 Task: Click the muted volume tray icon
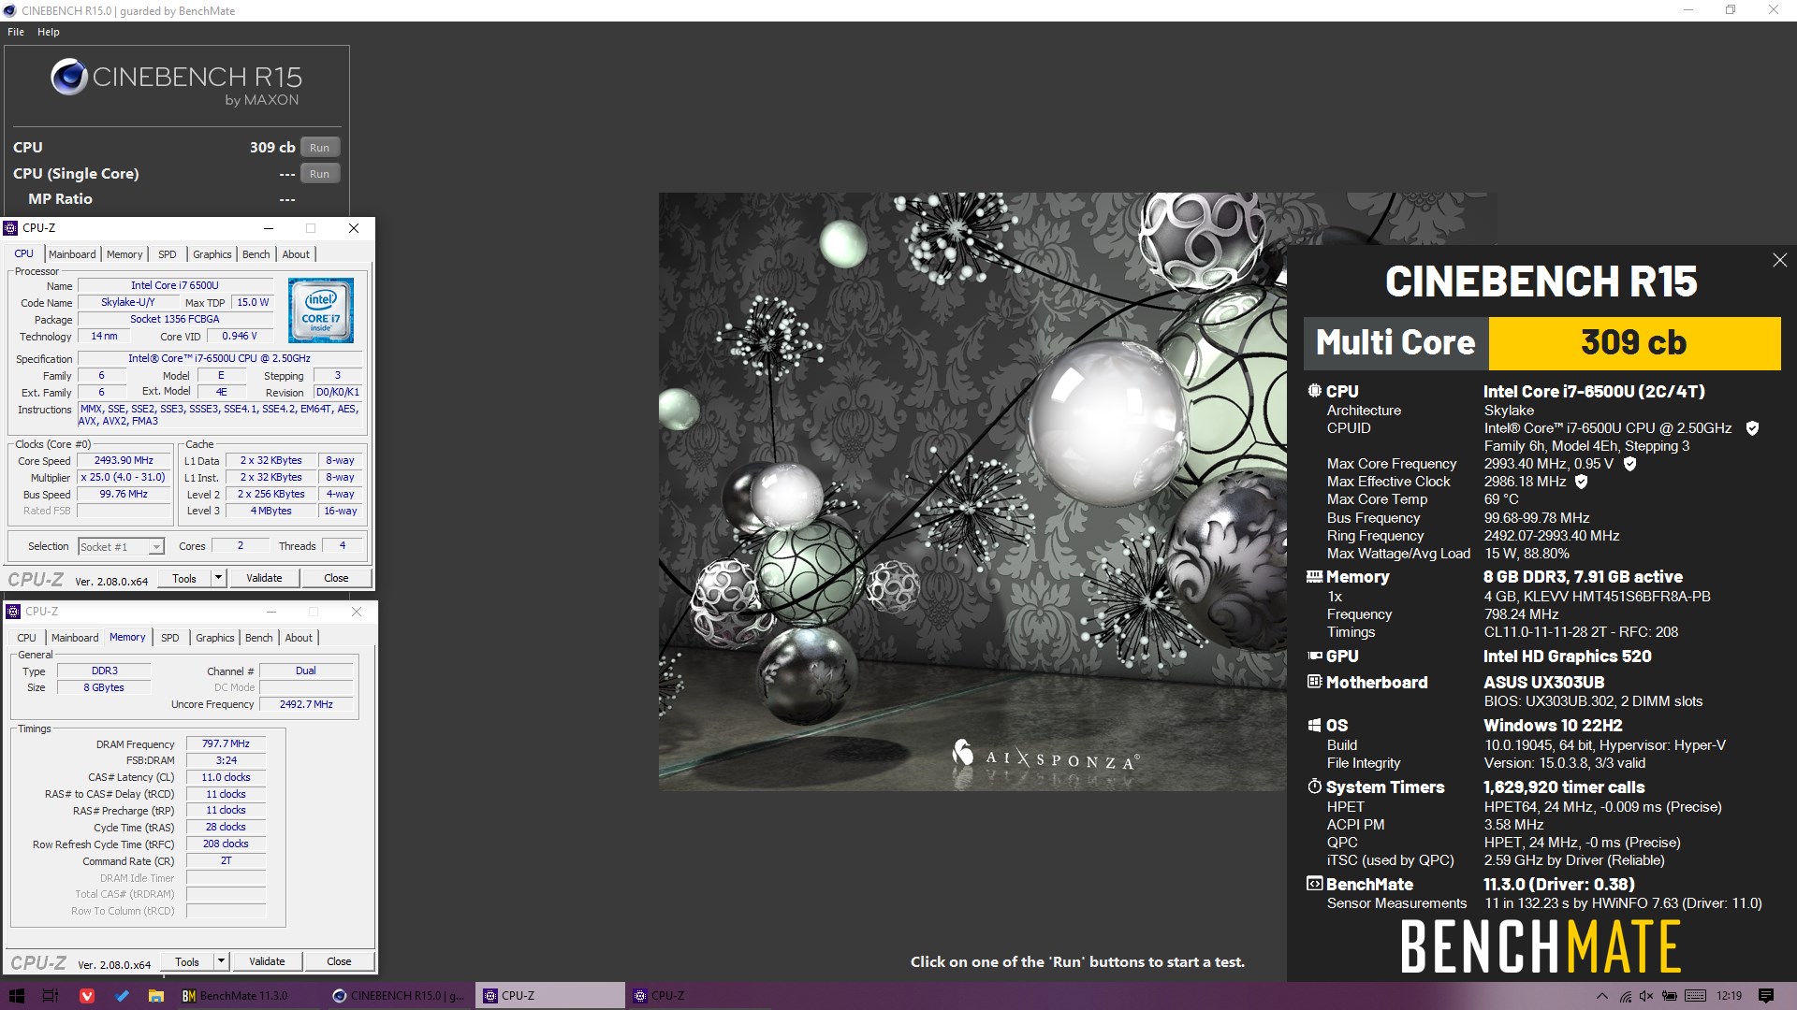click(x=1646, y=996)
